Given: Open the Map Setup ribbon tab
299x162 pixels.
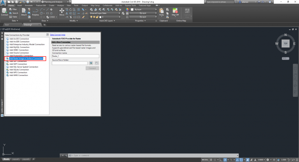Looking at the screenshot, I should pos(95,5).
